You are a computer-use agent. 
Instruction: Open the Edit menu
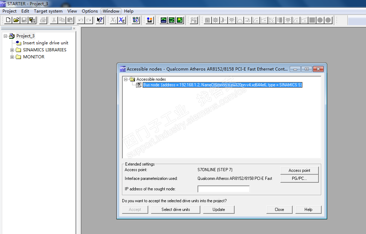[25, 11]
